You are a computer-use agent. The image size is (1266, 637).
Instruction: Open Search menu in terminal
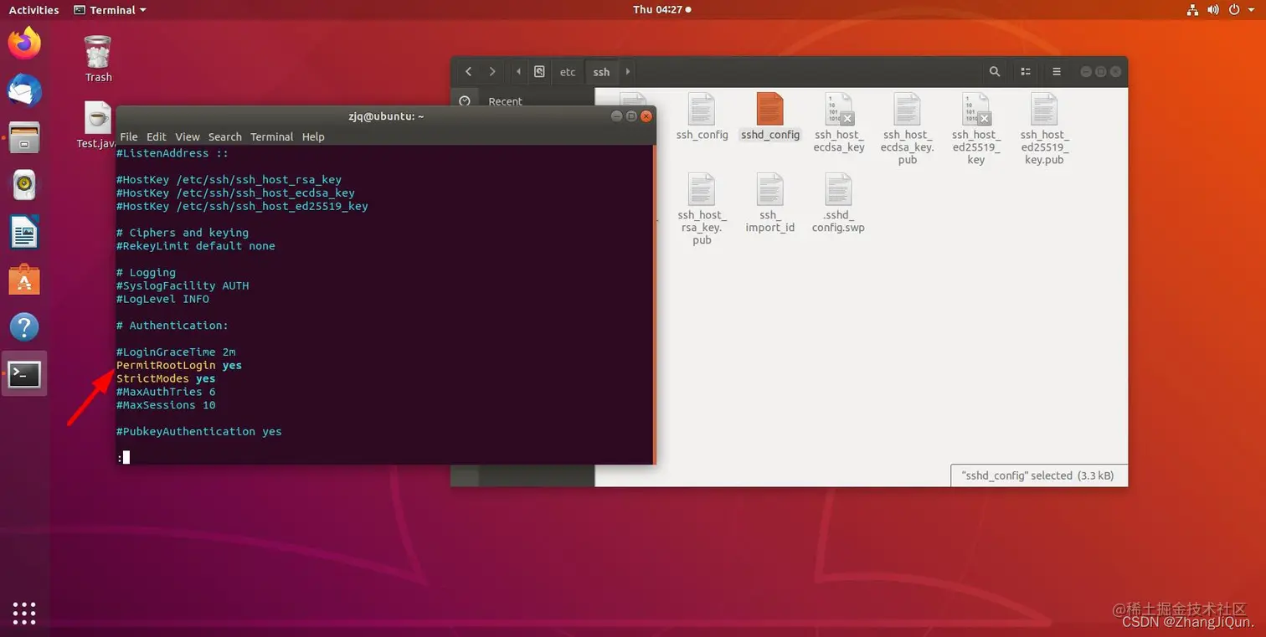point(225,136)
